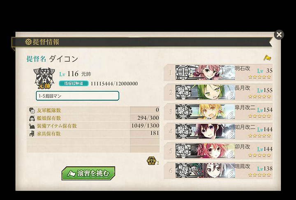Select 明石改 repair ship portrait
The height and width of the screenshot is (200, 296).
(x=205, y=73)
